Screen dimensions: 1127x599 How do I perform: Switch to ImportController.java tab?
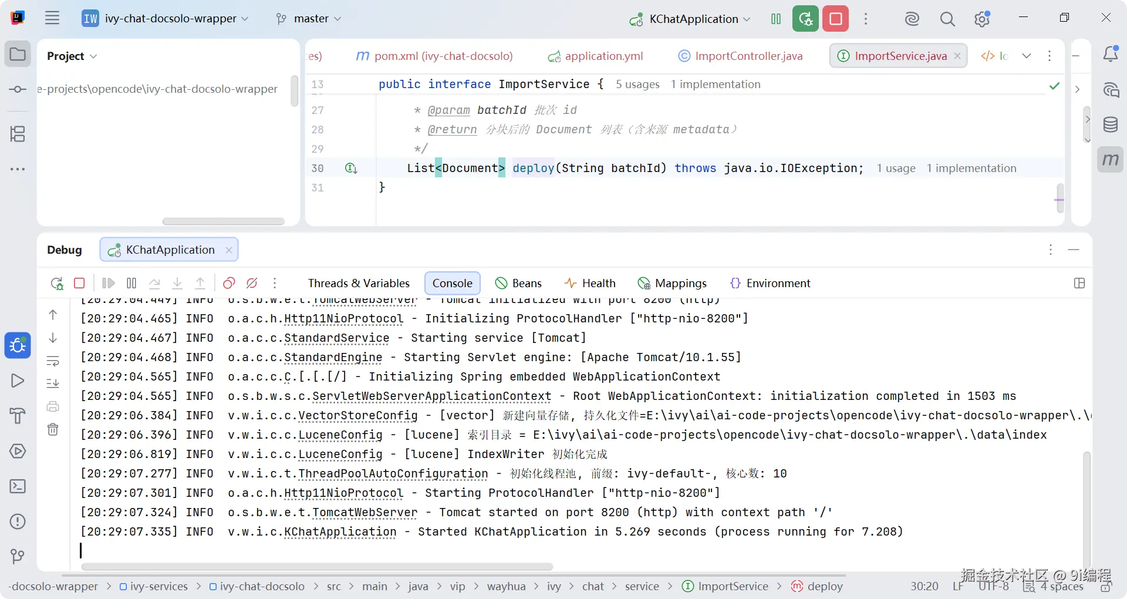point(740,56)
